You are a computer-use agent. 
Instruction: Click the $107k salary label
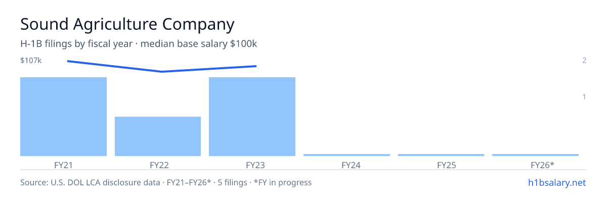pos(31,61)
